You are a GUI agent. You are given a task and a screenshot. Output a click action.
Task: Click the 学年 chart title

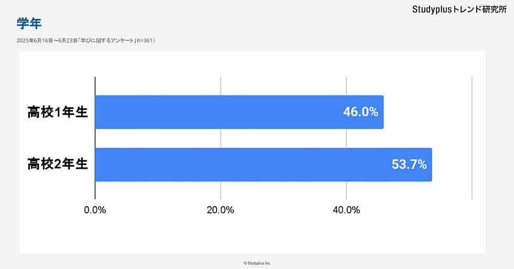coord(29,24)
